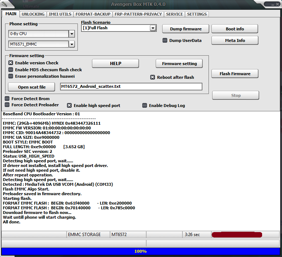This screenshot has width=282, height=257.
Task: Click 'After repeat opperation.' log line
Action: [x=28, y=175]
